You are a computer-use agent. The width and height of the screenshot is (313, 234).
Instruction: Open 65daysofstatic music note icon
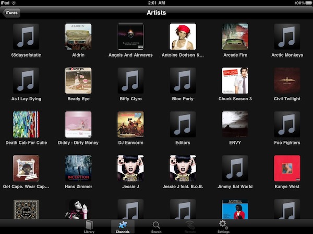coord(26,36)
